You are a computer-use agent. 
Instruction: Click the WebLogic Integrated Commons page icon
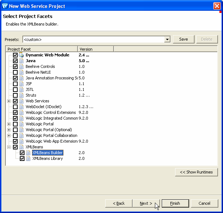click(22, 118)
